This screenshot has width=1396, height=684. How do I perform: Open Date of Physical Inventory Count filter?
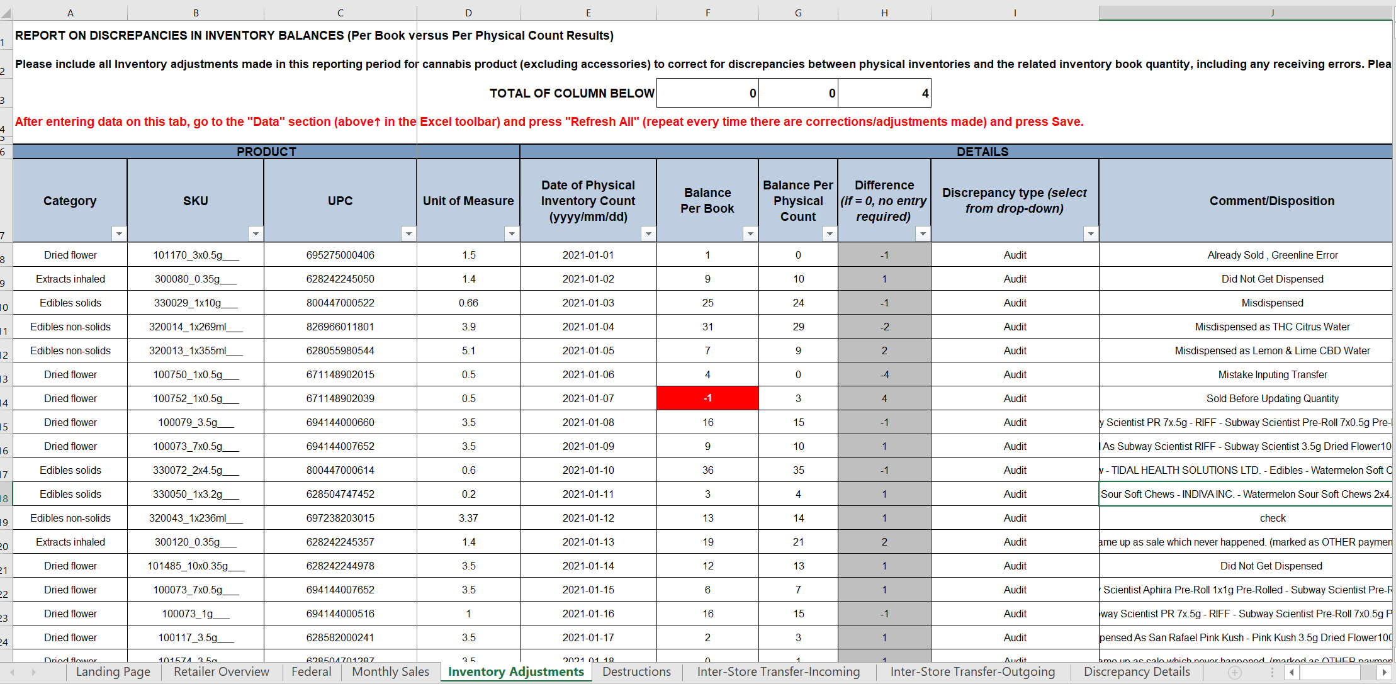coord(648,234)
